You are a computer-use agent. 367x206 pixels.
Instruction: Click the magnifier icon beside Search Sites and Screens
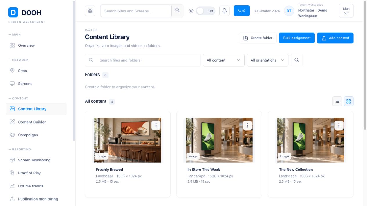click(178, 11)
